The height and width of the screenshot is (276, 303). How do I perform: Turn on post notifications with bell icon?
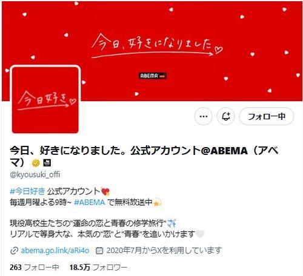(x=225, y=116)
